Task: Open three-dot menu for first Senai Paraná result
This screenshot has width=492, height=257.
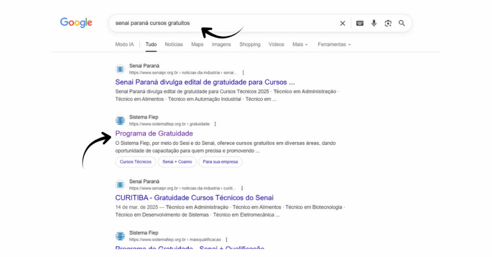Action: (243, 72)
